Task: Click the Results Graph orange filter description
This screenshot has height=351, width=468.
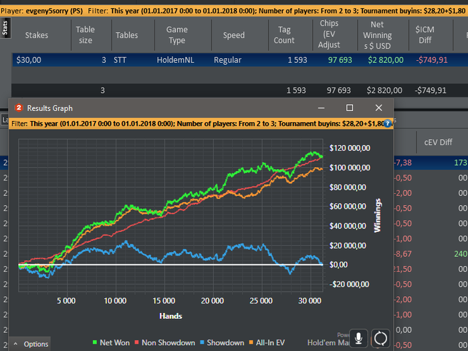Action: [x=197, y=124]
